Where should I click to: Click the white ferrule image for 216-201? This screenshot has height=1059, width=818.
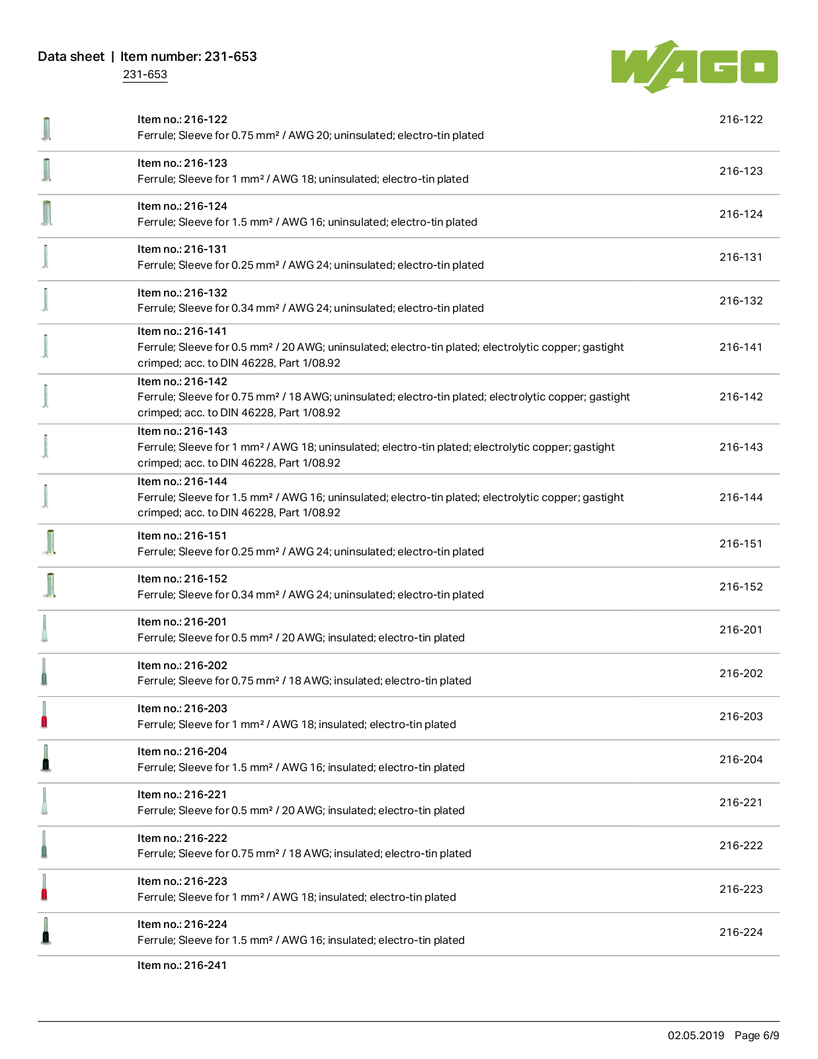[44, 629]
